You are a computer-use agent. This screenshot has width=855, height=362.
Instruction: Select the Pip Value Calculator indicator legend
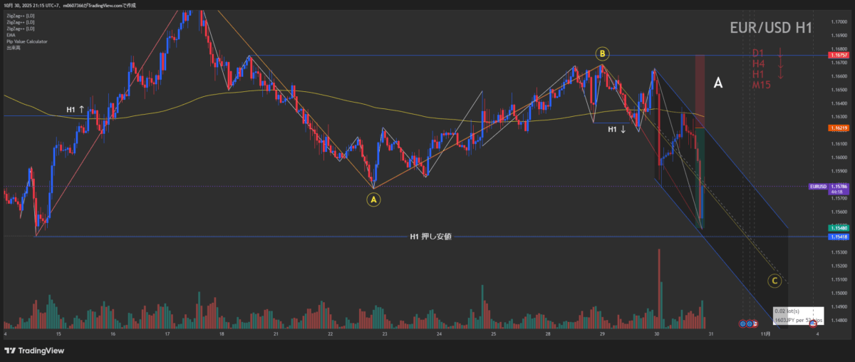[27, 41]
